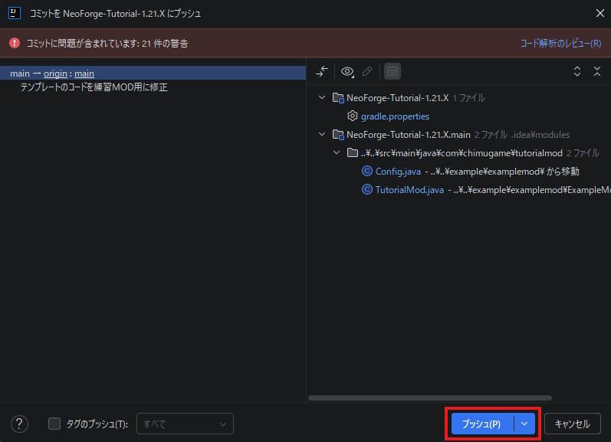
Task: Collapse the NeoForge-Tutorial-1.21.X.main module node
Action: pyautogui.click(x=322, y=135)
